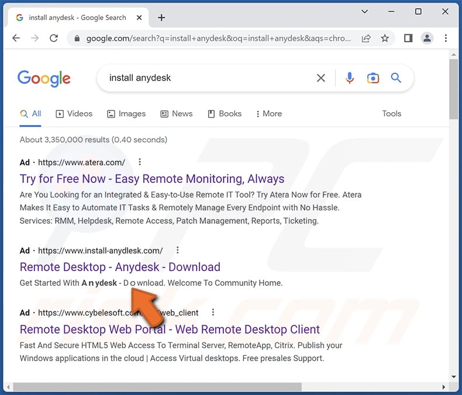Expand the More search categories

click(x=269, y=114)
